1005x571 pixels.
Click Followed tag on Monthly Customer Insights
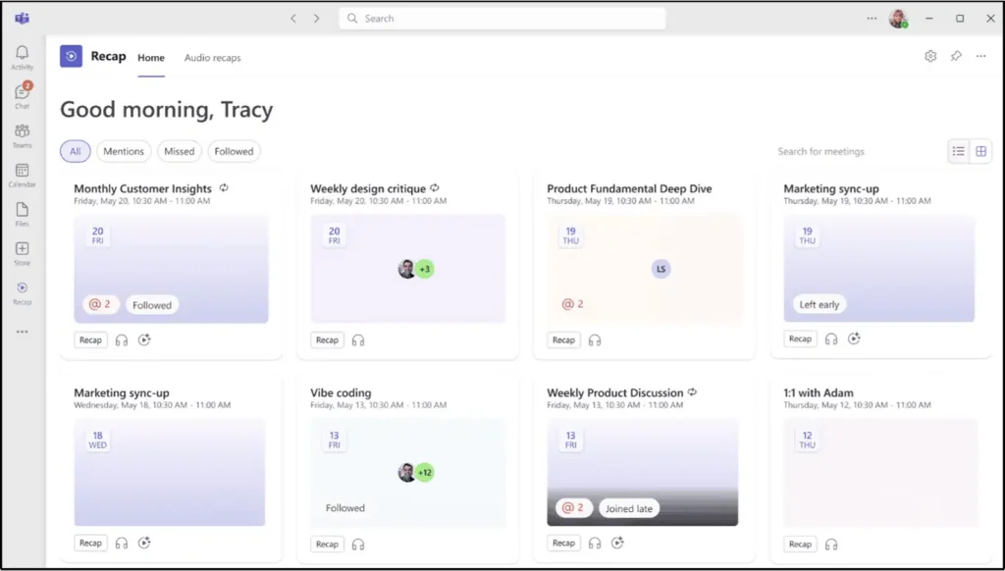click(x=152, y=305)
